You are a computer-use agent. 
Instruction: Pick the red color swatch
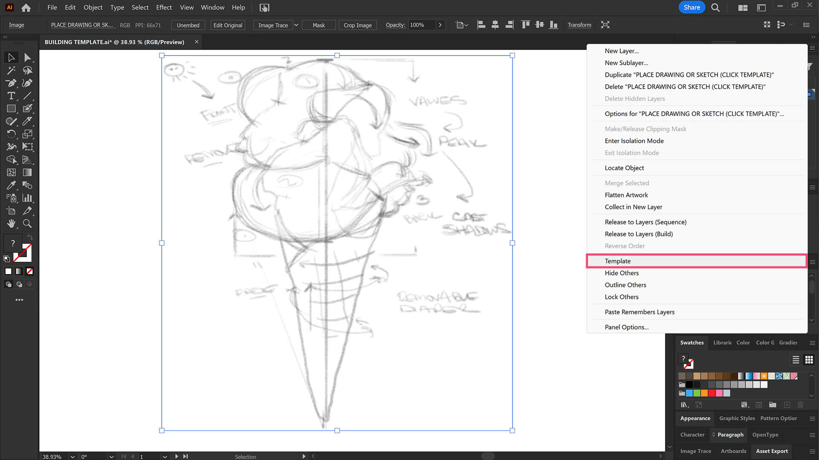tap(712, 393)
